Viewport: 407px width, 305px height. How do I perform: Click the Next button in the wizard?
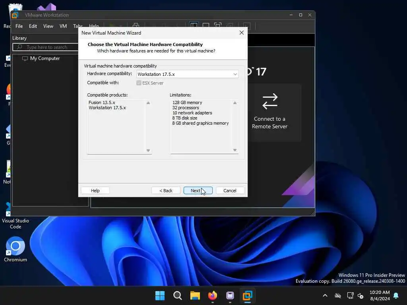[198, 190]
